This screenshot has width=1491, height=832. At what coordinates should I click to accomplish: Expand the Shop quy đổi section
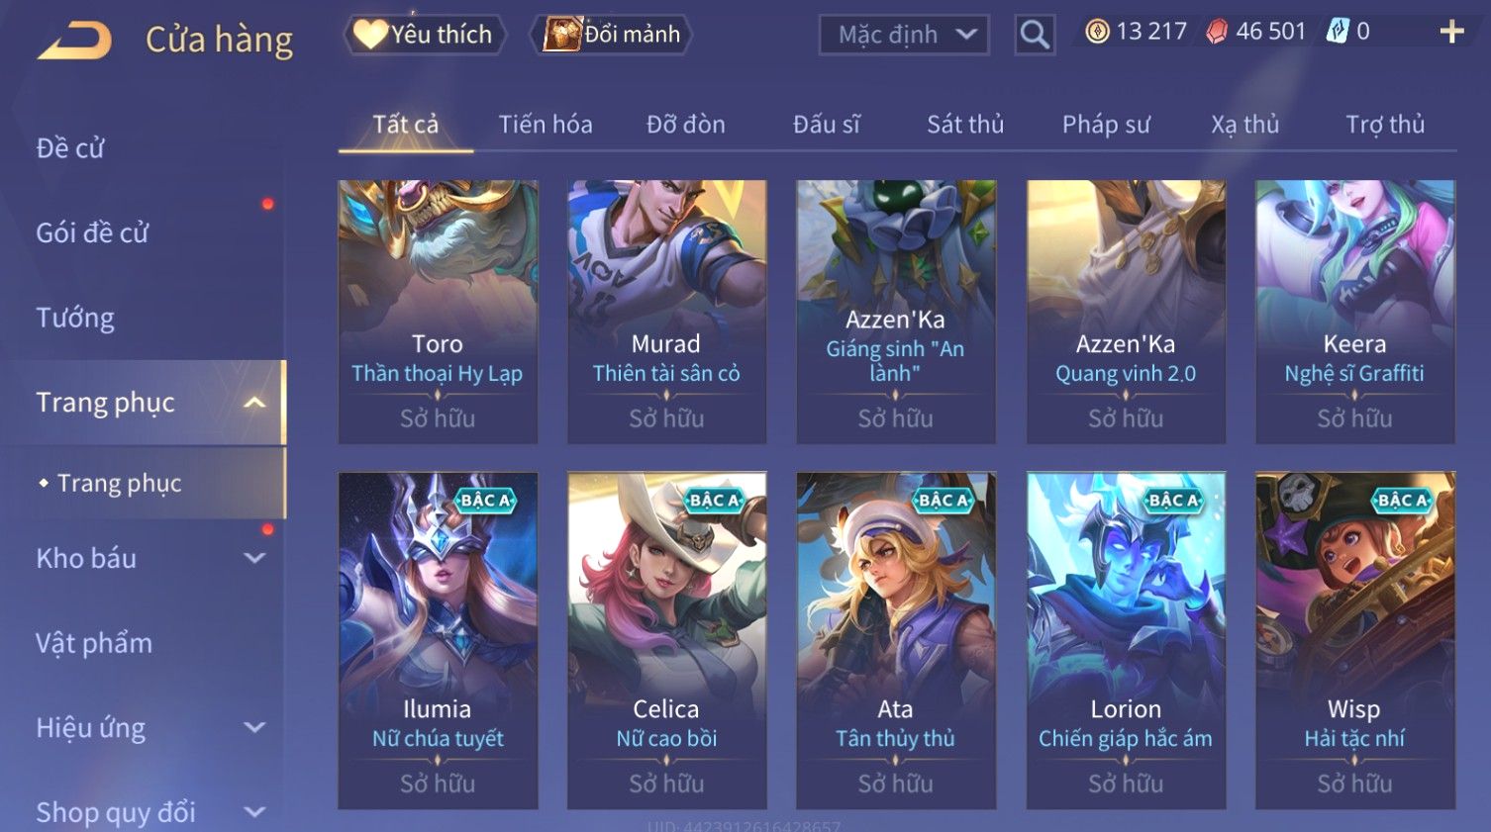[x=254, y=812]
